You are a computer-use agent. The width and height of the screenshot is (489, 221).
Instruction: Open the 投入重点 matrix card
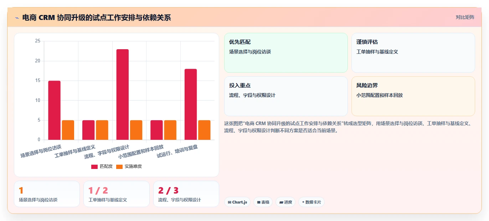click(286, 96)
